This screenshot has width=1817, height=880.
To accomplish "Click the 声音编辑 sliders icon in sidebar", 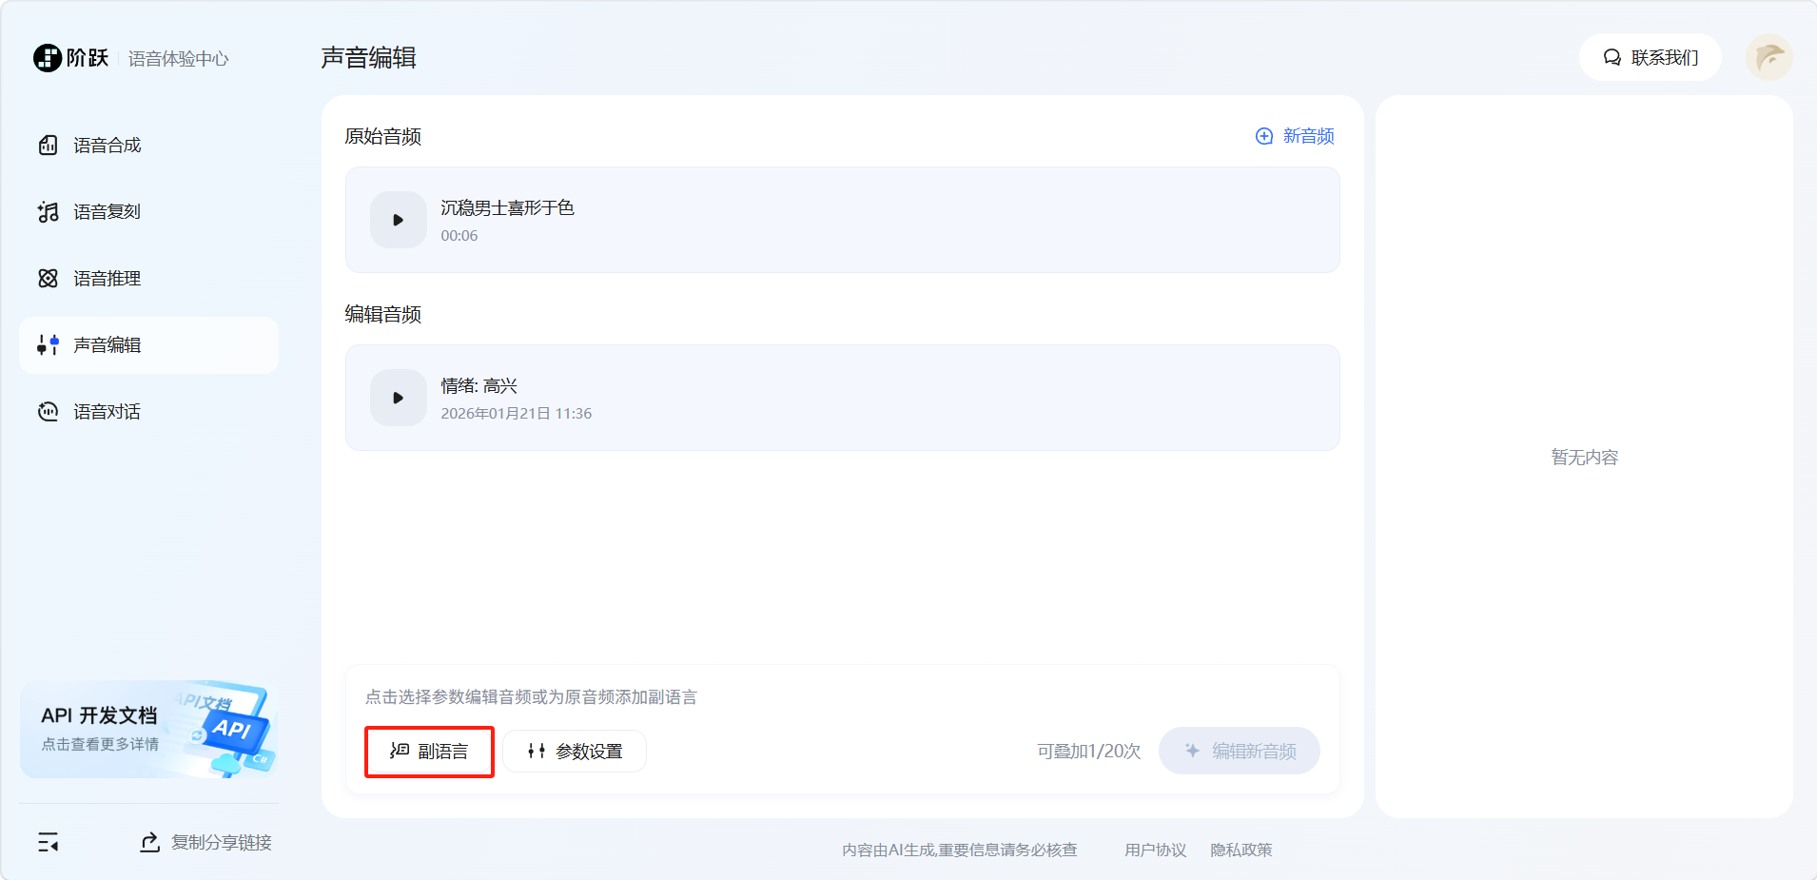I will click(x=48, y=345).
